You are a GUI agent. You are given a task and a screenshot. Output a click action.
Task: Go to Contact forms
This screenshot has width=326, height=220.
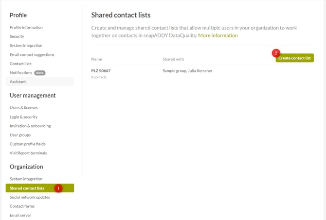coord(22,206)
